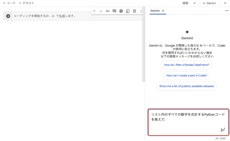Run the code cell with play button

click(8, 16)
